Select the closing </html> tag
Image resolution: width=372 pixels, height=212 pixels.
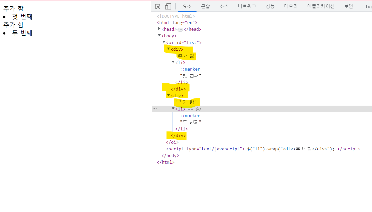coord(165,162)
